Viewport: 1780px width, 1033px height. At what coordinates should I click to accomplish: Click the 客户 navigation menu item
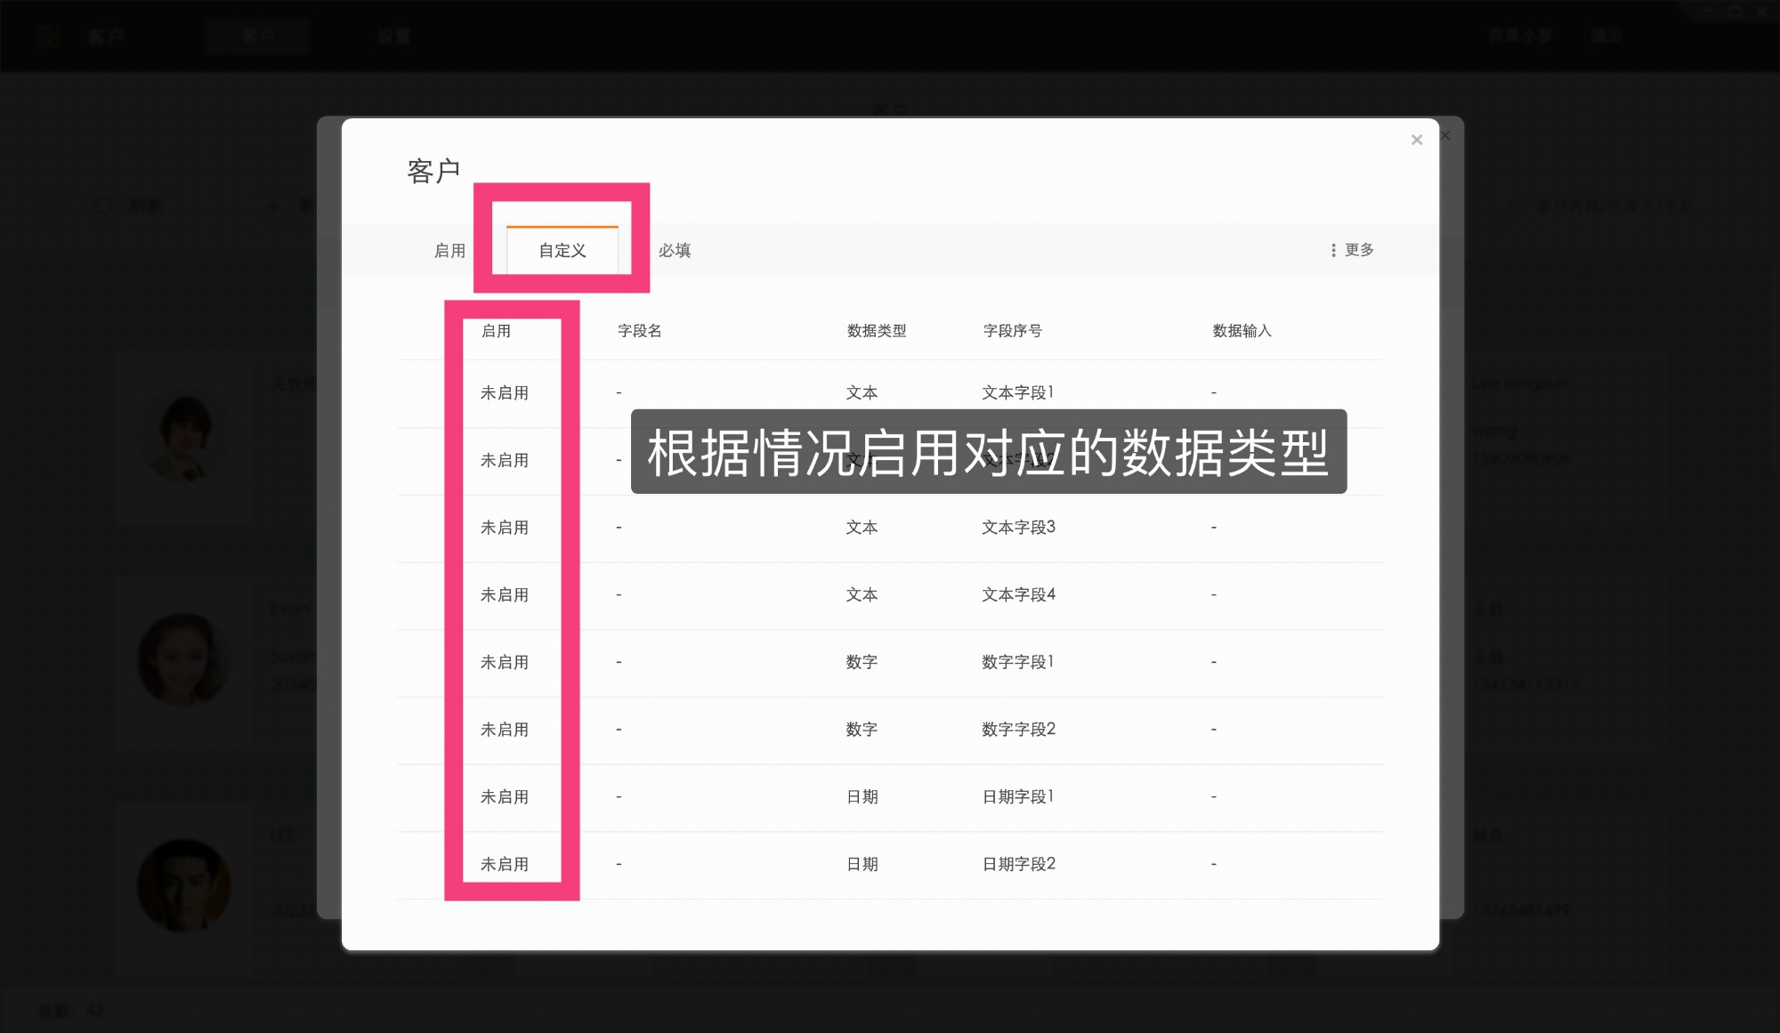pyautogui.click(x=107, y=36)
